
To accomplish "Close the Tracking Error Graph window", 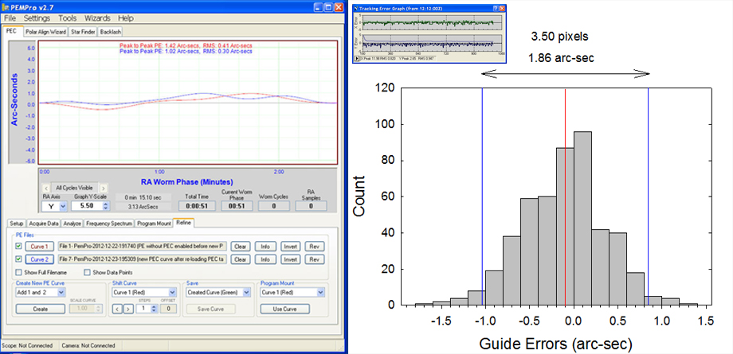I will coord(502,9).
